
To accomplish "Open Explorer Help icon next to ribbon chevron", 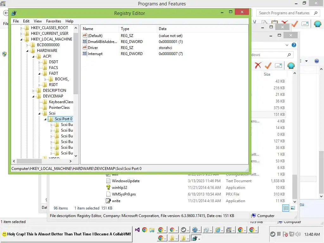I will 294,45.
